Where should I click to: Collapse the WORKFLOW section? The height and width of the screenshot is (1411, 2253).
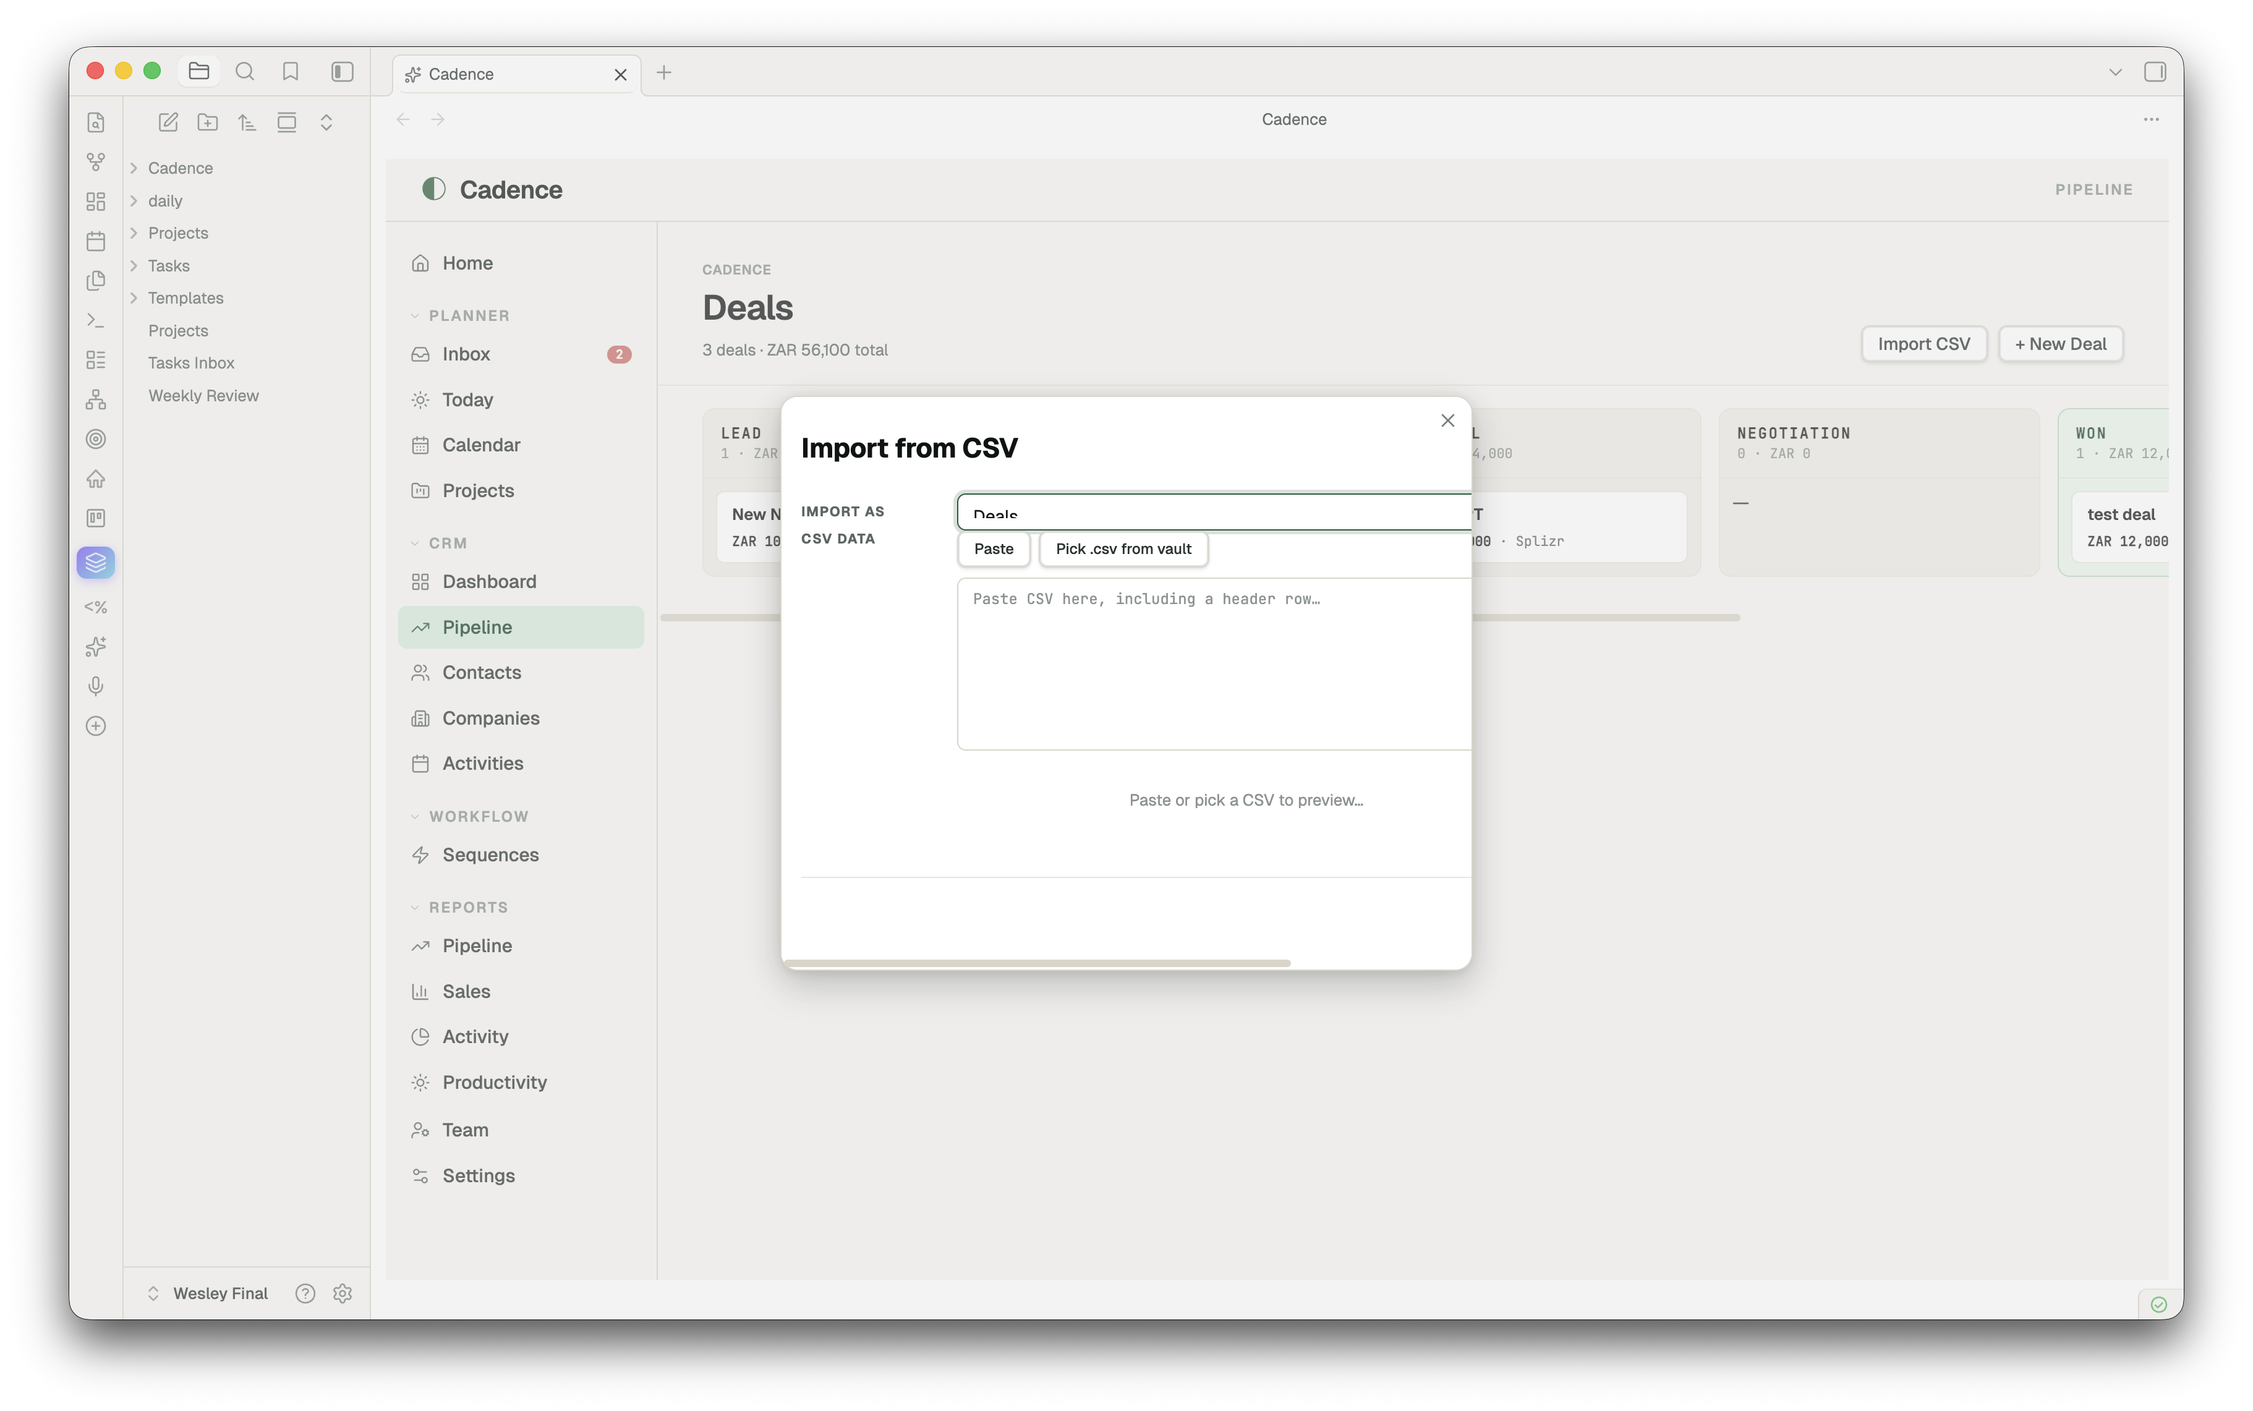click(469, 817)
